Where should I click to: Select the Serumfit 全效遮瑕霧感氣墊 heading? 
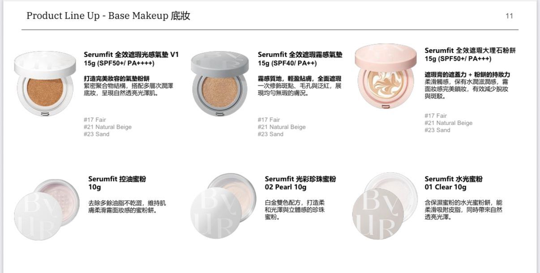[300, 55]
